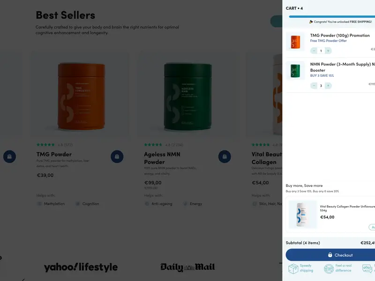Click the cart bag icon beside Ageless NMN Powder

[117, 156]
